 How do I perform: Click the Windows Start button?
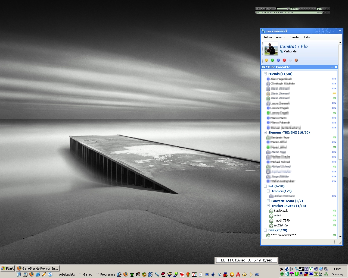pos(8,268)
